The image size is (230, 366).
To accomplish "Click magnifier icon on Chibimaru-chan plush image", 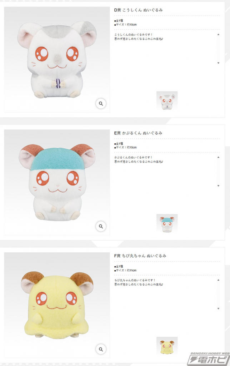I will (x=101, y=349).
